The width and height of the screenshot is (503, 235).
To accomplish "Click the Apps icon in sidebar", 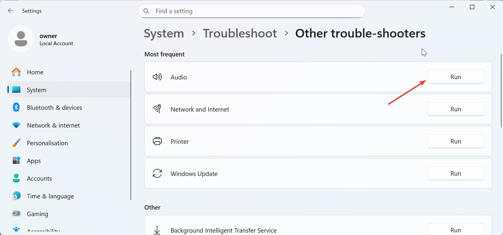I will point(16,160).
